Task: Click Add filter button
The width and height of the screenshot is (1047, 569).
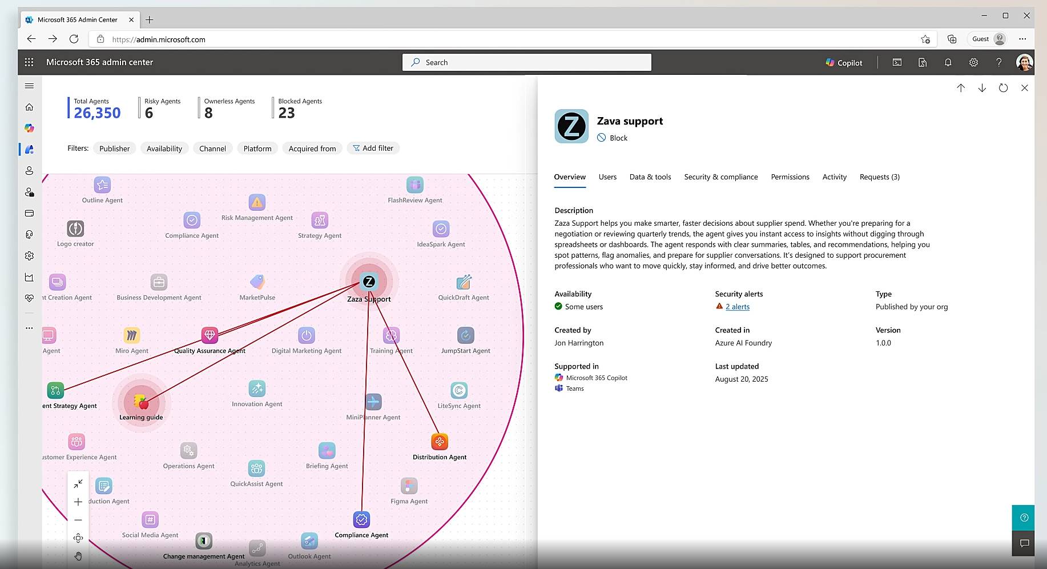Action: (x=373, y=149)
